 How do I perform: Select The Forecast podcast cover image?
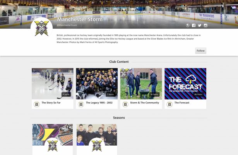point(185,84)
